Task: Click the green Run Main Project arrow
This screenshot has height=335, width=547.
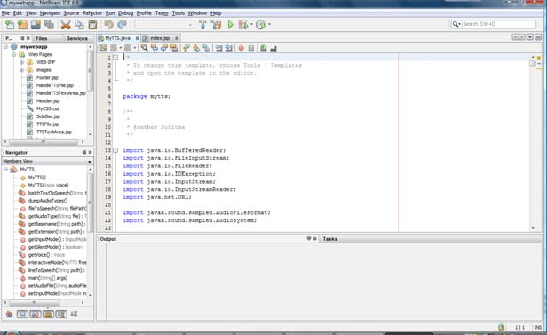Action: point(230,24)
